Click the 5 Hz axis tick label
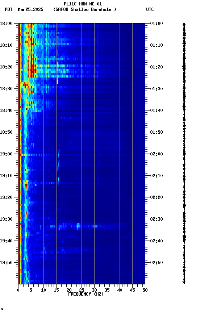The height and width of the screenshot is (313, 200). (31, 290)
